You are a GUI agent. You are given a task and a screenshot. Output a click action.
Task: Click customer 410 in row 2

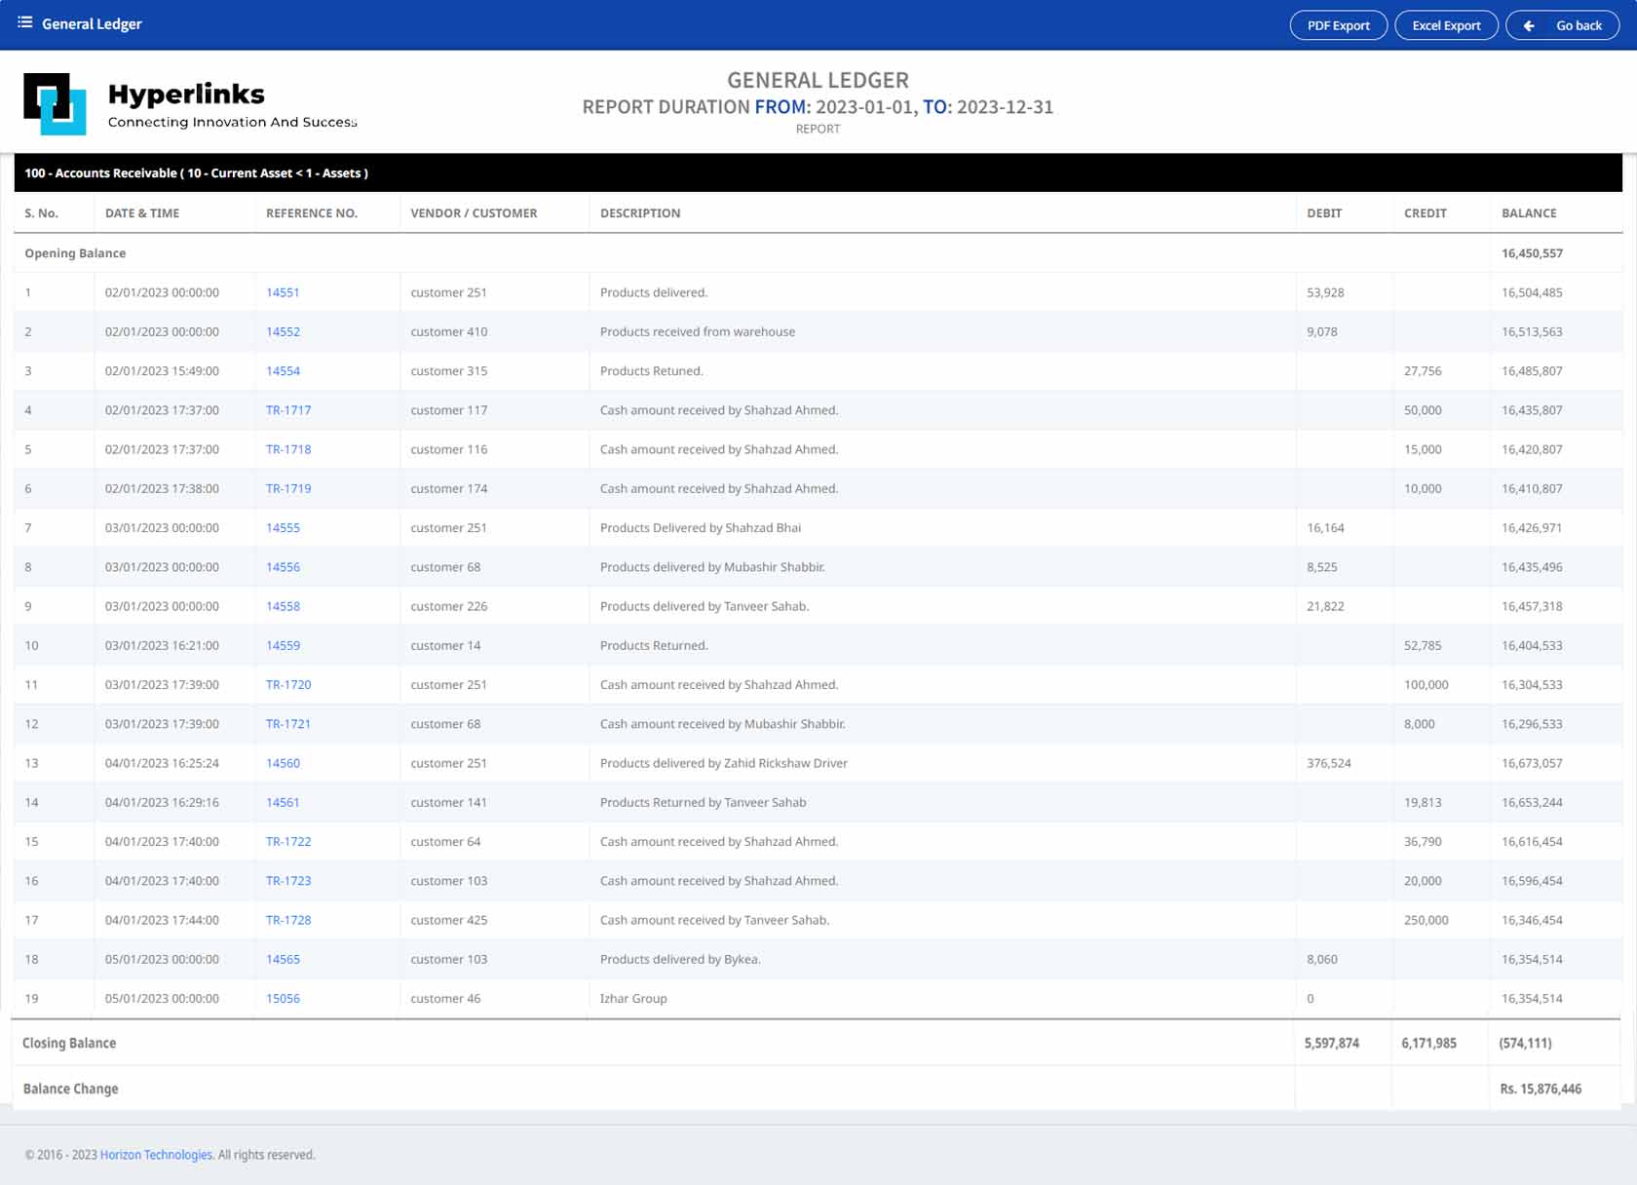[449, 331]
